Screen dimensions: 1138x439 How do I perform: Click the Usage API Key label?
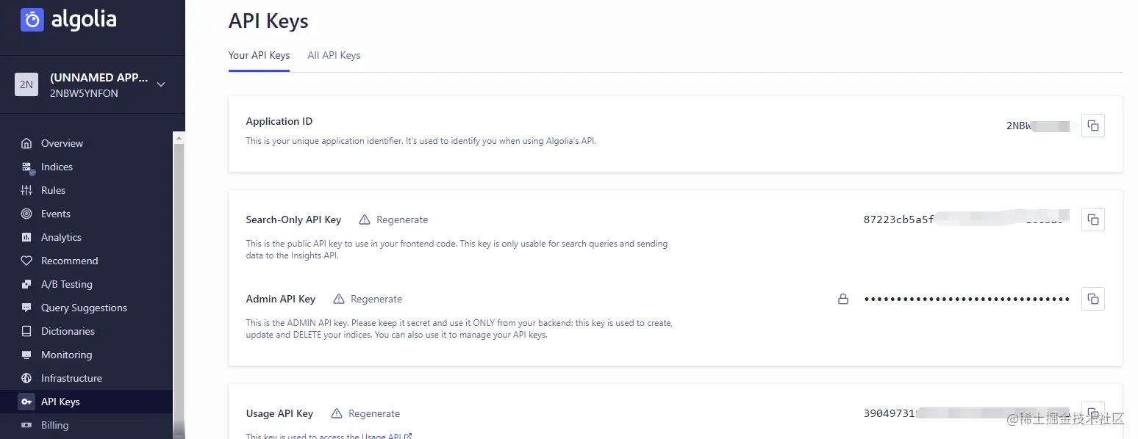[279, 413]
